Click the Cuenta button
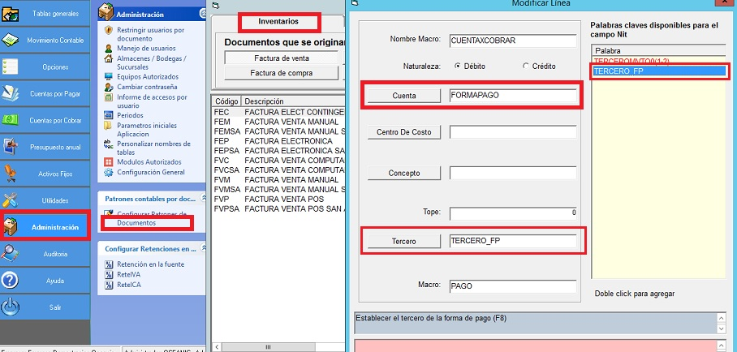Viewport: 737px width, 352px height. 403,96
